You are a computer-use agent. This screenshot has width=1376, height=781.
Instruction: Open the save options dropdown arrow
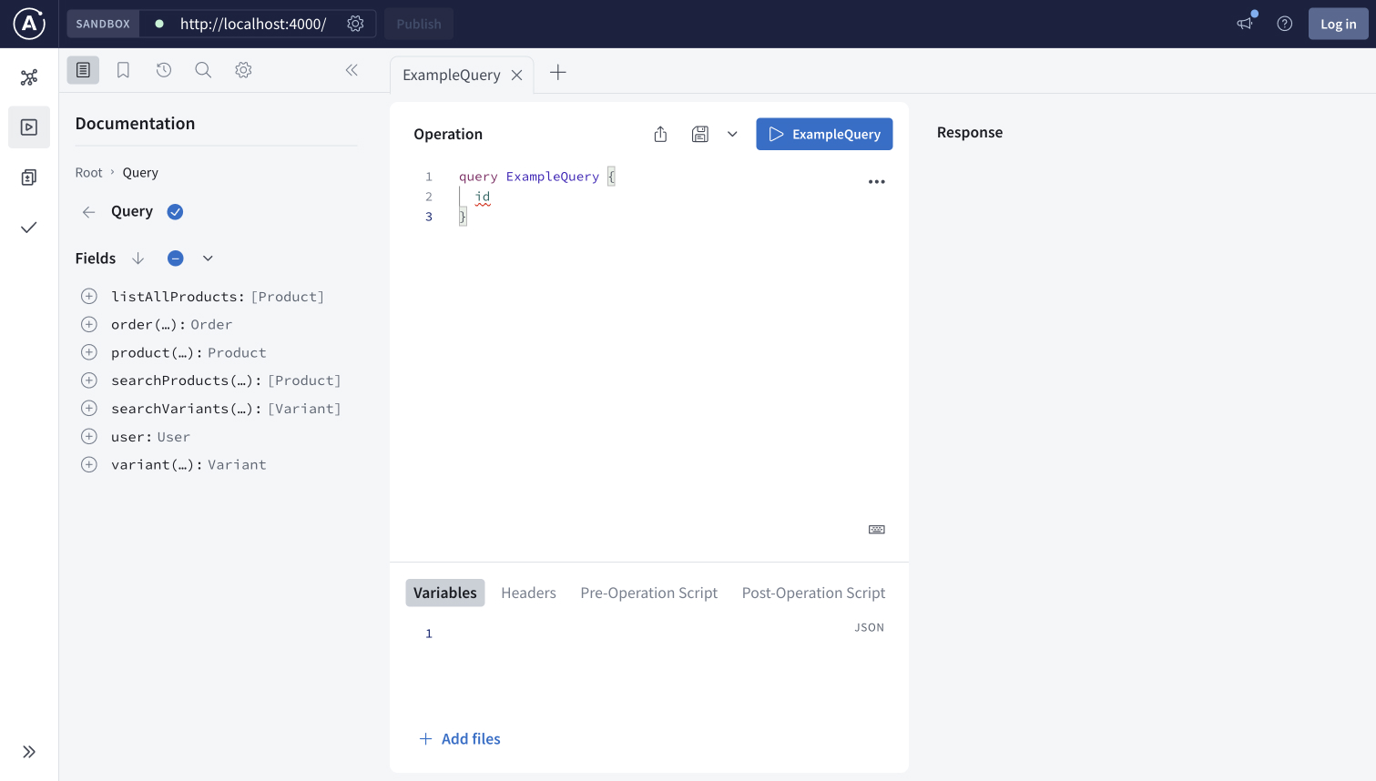732,134
